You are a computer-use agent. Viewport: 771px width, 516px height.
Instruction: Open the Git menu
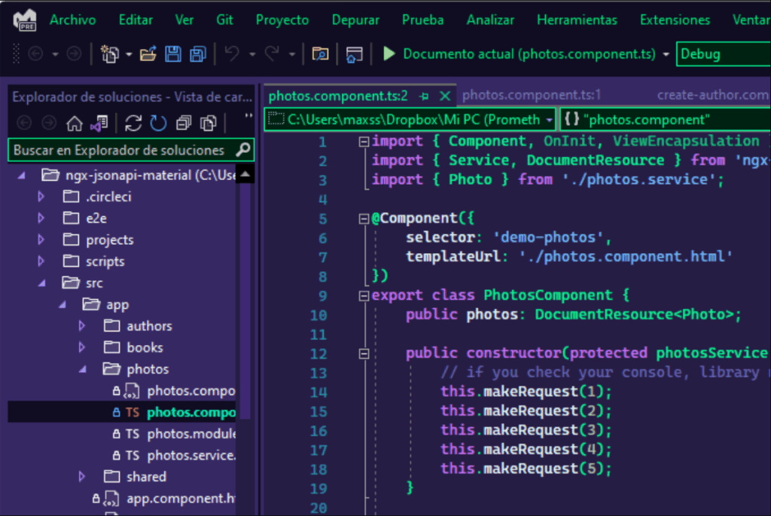224,20
